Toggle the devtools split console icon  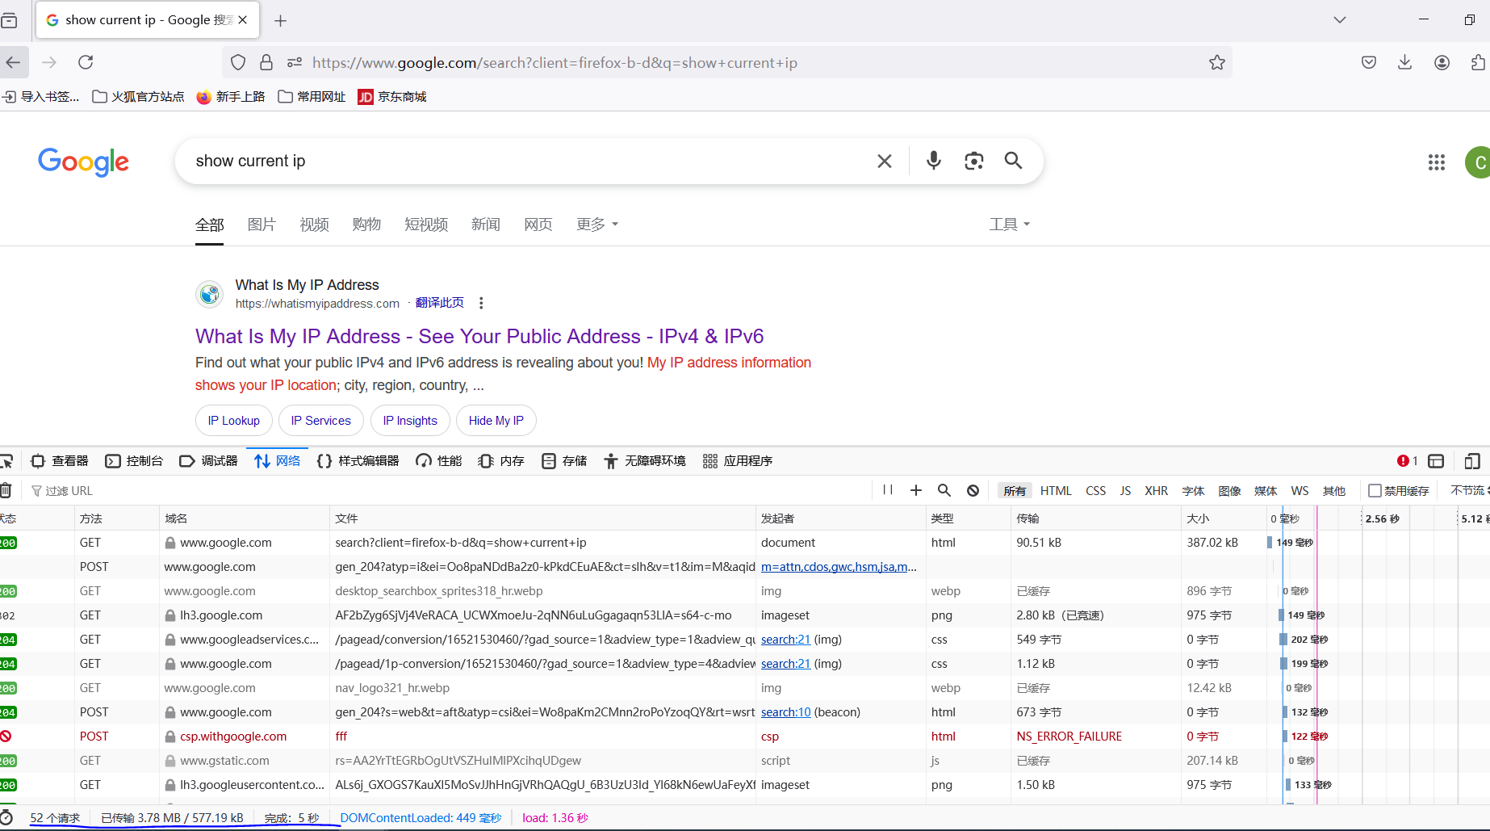(x=1436, y=461)
